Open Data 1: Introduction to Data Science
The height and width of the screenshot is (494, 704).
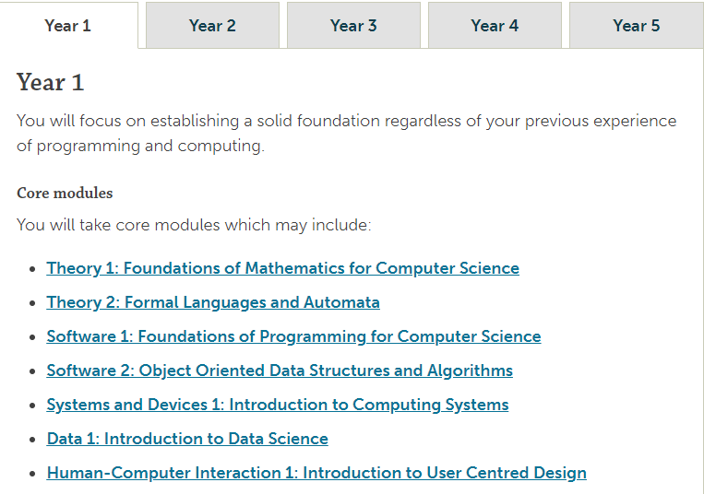pyautogui.click(x=187, y=439)
